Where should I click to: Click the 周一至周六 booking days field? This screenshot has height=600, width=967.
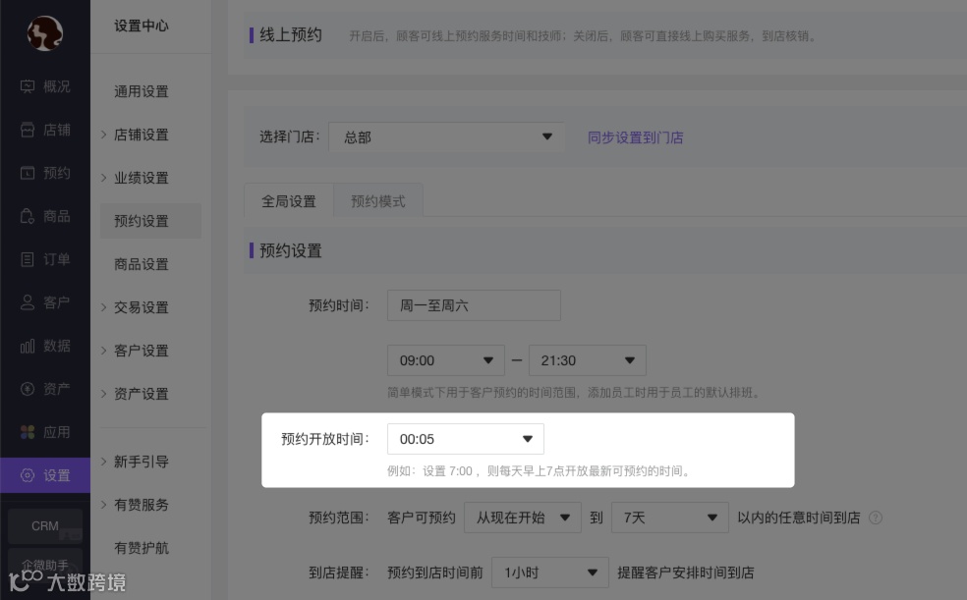click(x=474, y=305)
